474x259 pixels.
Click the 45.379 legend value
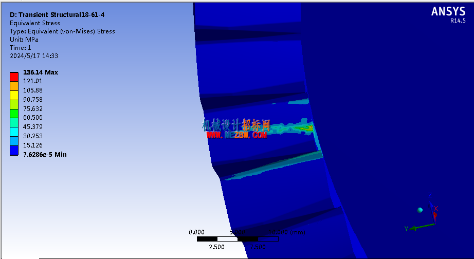(x=33, y=126)
